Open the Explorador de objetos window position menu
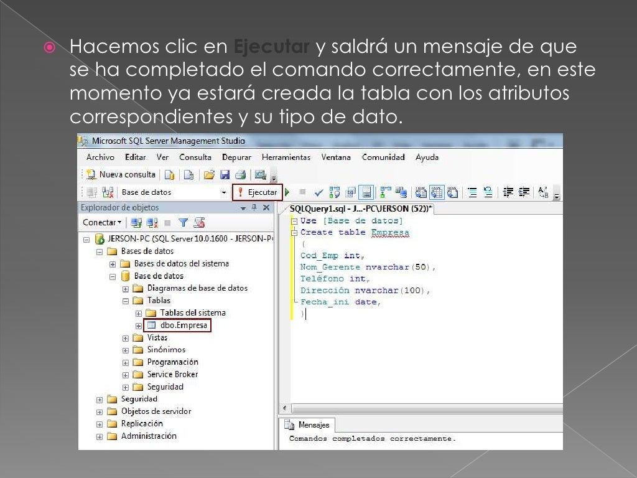Screen dimensions: 637x478 click(x=243, y=208)
